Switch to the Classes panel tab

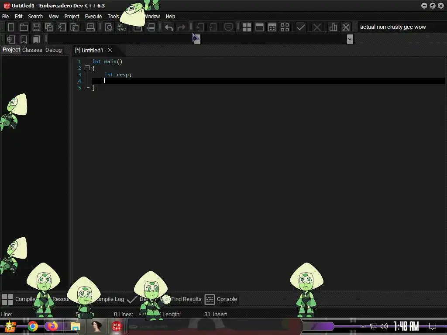(32, 50)
